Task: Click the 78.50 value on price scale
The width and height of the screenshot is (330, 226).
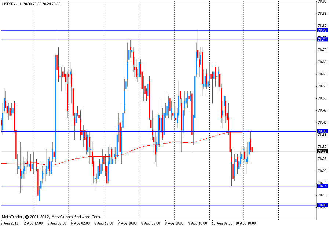Action: [322, 98]
